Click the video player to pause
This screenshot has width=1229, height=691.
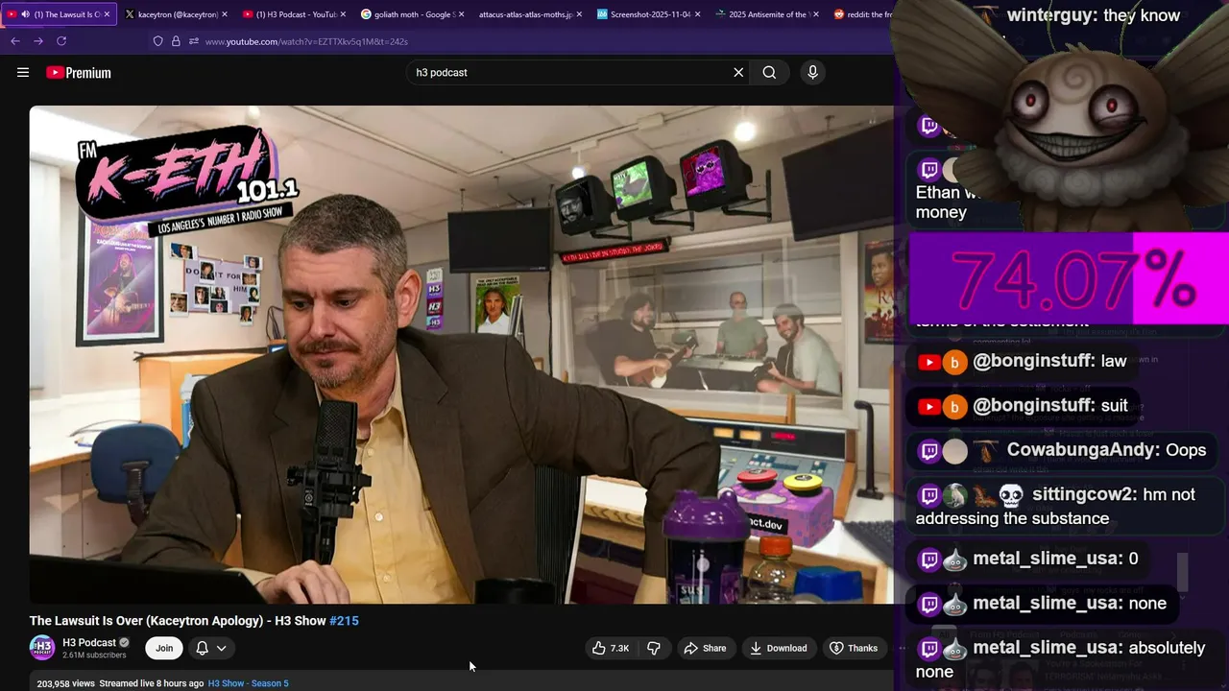click(x=461, y=354)
